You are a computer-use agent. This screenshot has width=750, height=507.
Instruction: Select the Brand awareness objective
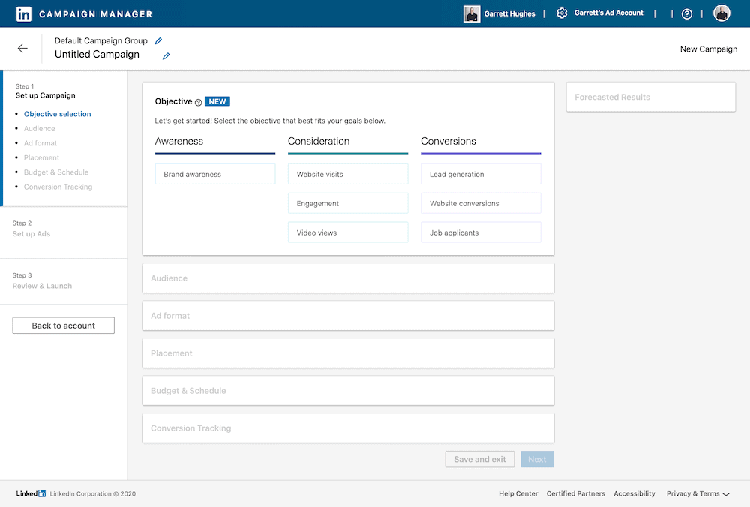215,174
